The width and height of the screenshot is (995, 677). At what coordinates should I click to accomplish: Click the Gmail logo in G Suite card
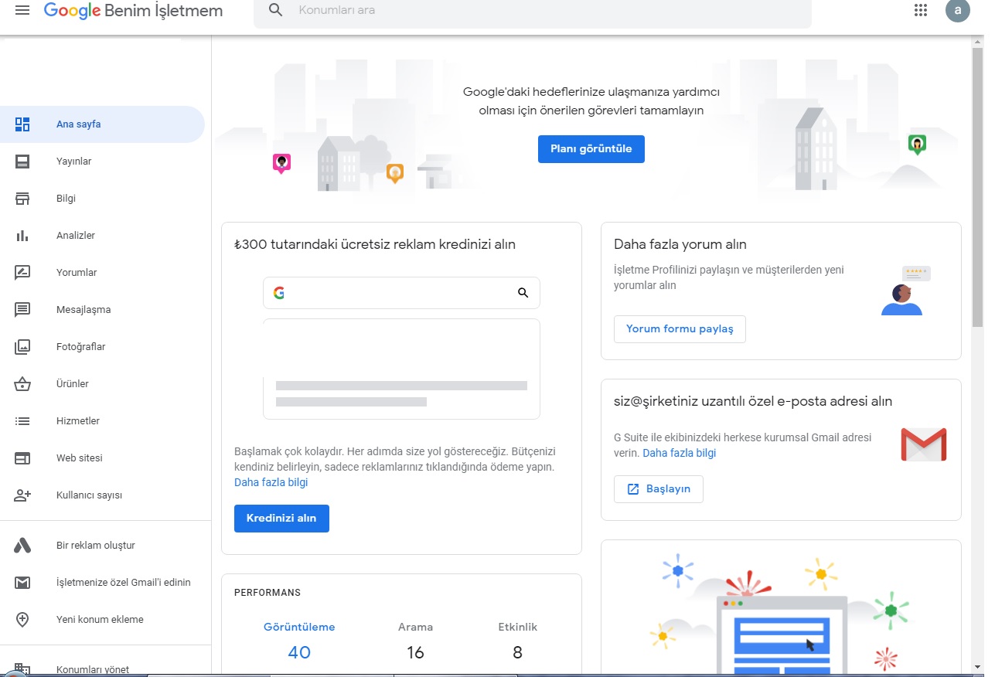924,444
